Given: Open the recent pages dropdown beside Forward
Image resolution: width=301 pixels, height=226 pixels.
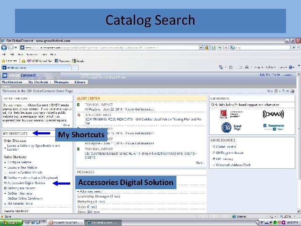Looking at the screenshot, I should pos(16,47).
